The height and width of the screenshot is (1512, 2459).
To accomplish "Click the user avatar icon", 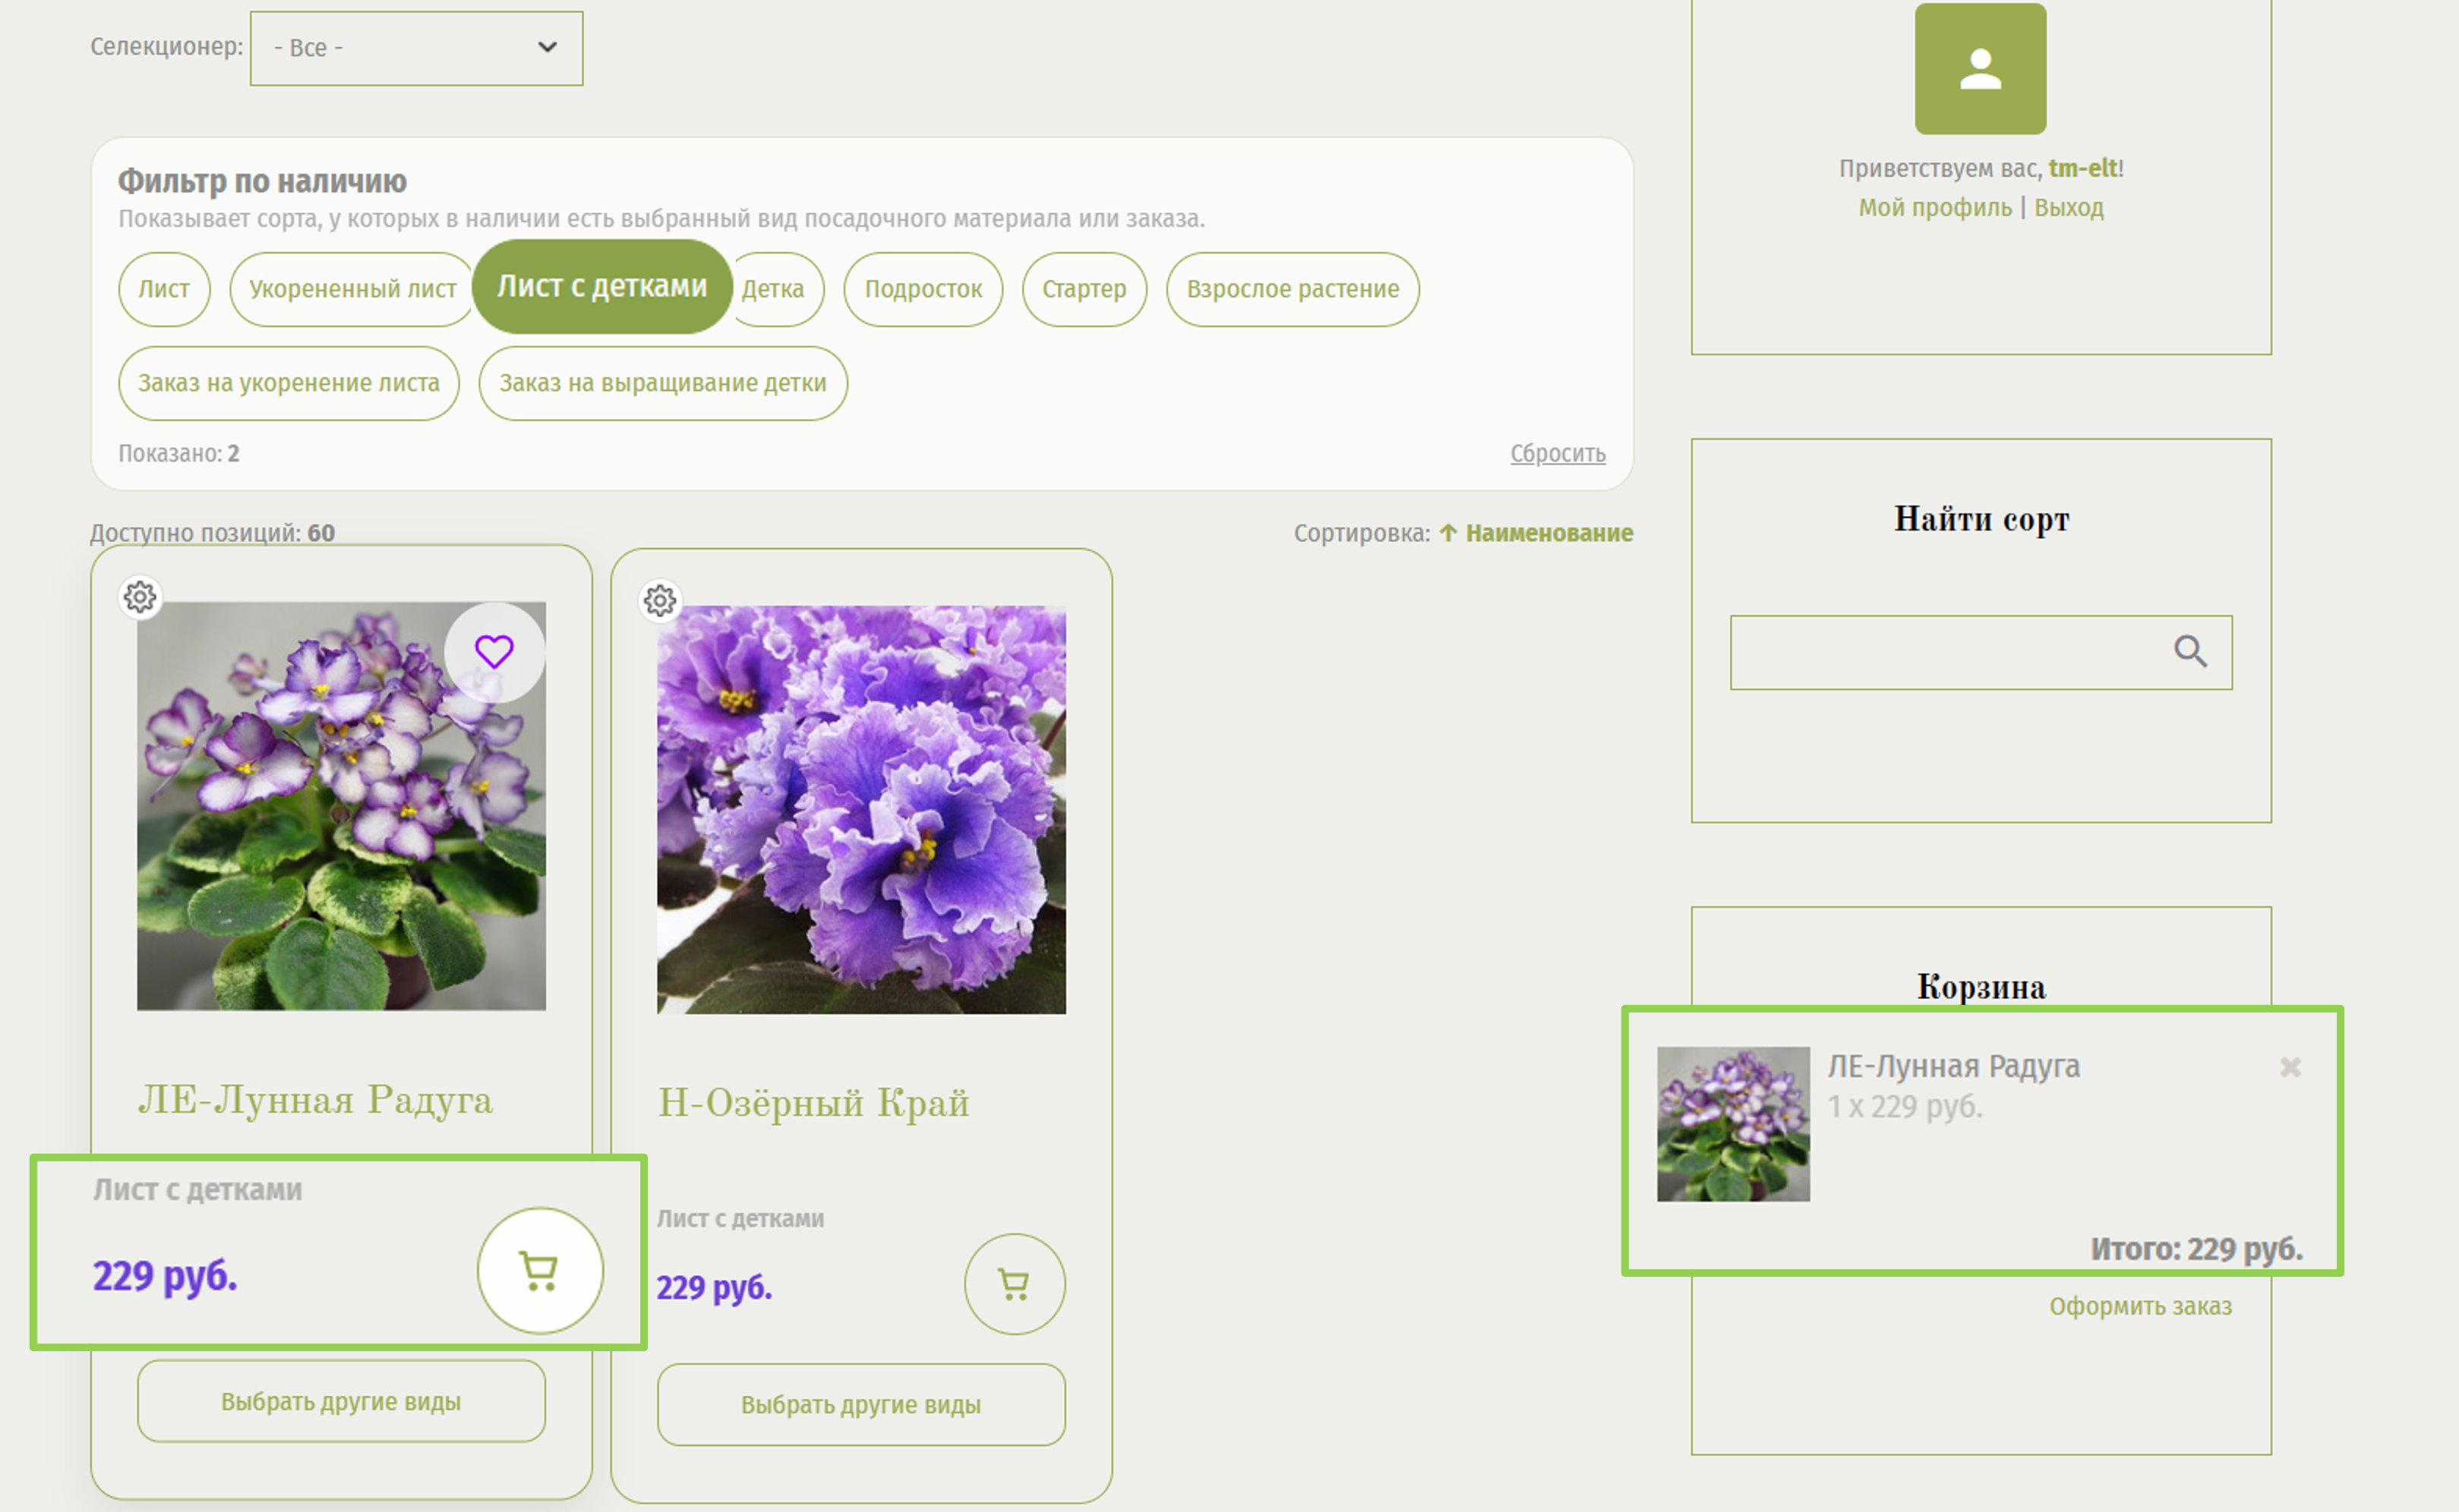I will pos(1980,69).
